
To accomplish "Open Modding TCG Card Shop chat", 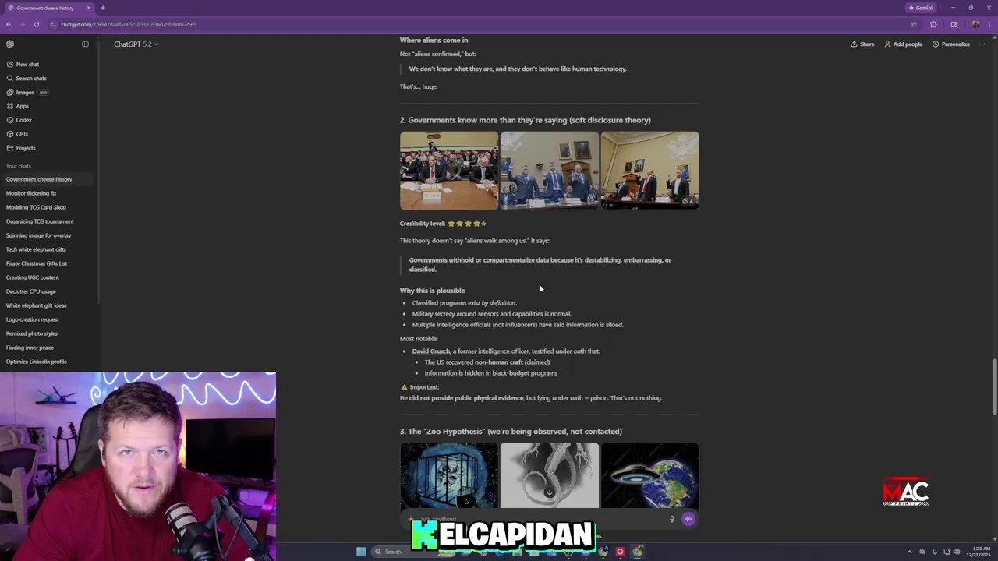I will coord(36,207).
